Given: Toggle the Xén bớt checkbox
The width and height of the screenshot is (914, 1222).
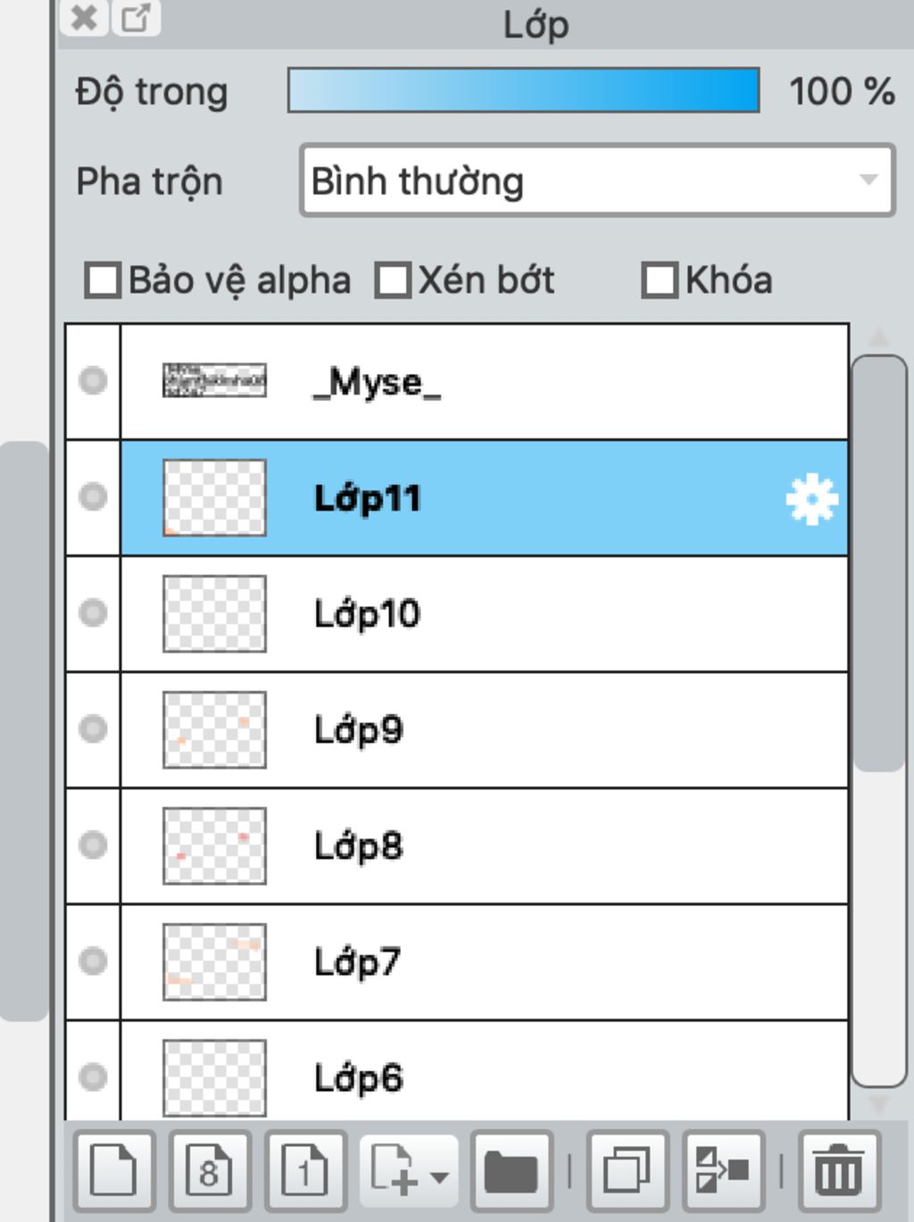Looking at the screenshot, I should (393, 280).
